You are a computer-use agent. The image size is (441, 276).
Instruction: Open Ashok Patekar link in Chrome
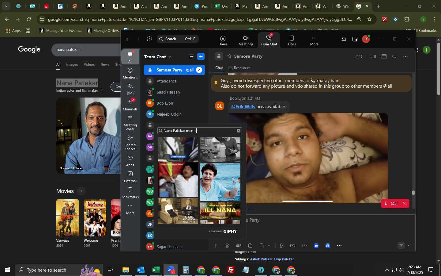tap(261, 259)
